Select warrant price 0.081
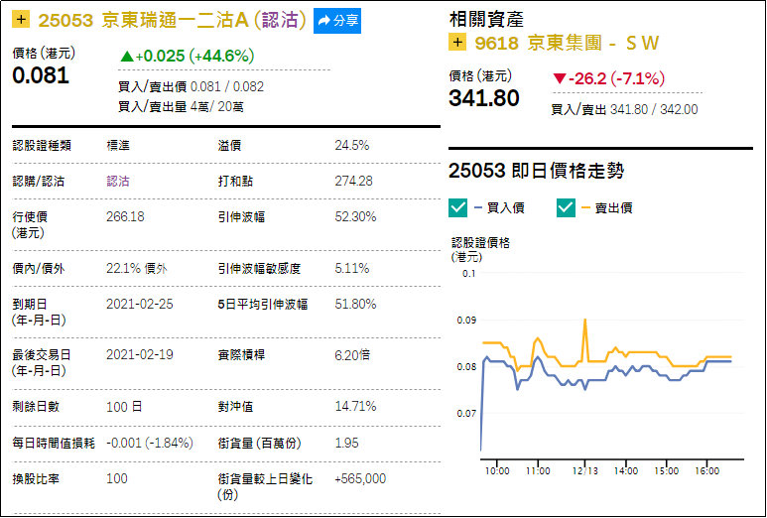The width and height of the screenshot is (767, 518). (41, 75)
